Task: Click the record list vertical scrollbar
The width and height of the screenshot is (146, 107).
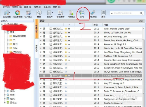Action: (x=143, y=66)
